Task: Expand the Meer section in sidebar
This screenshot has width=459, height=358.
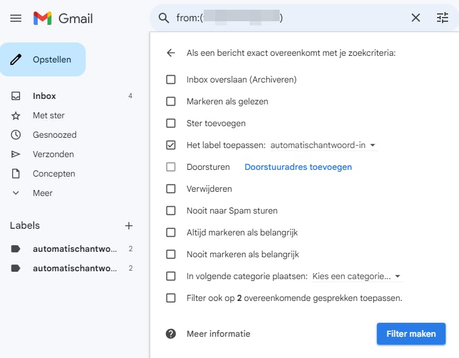Action: [x=43, y=193]
